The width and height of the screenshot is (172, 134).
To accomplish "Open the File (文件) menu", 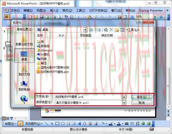I will point(15,11).
